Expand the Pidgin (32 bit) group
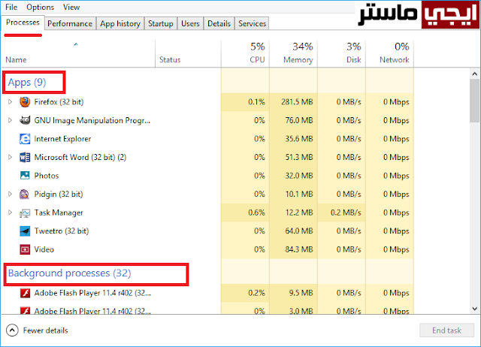The height and width of the screenshot is (347, 481). pos(10,194)
